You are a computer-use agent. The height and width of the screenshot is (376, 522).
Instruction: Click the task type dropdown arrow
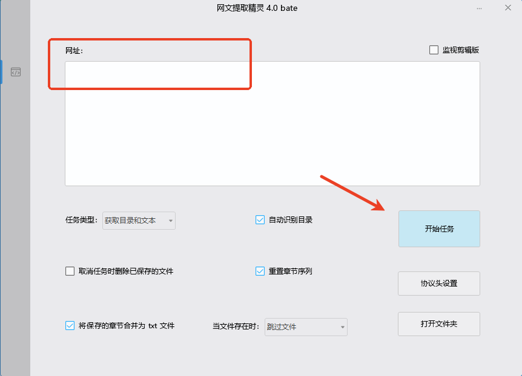[x=170, y=221]
